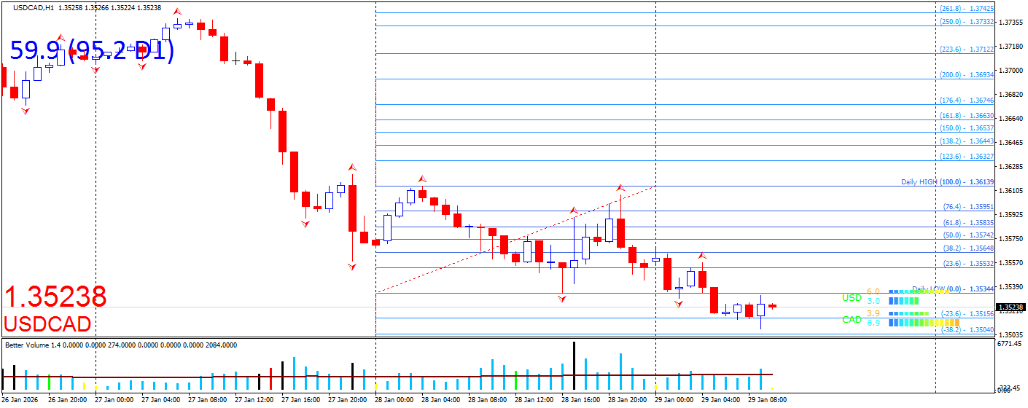Click the 27 Jan 00:00 time axis label
The height and width of the screenshot is (408, 1028).
[x=114, y=400]
